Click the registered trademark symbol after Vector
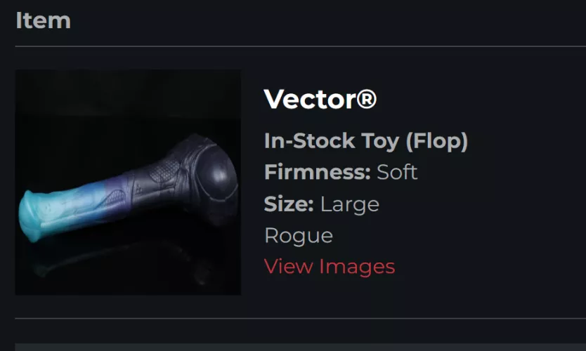 [x=366, y=99]
